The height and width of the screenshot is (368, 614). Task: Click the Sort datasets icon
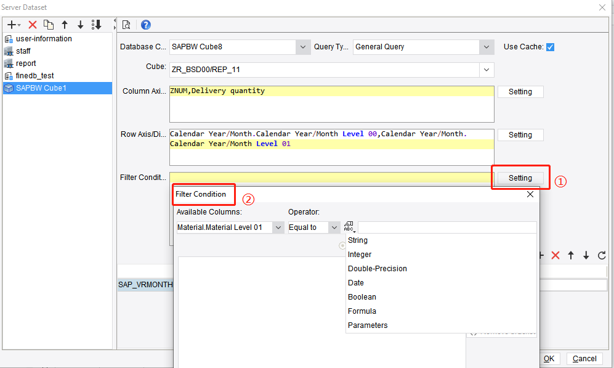97,25
